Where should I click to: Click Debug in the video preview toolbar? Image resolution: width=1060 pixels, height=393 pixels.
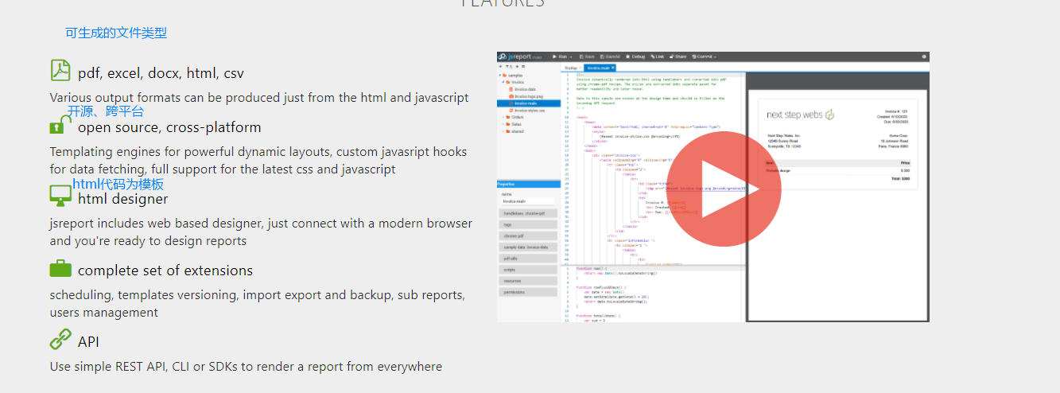click(x=635, y=56)
